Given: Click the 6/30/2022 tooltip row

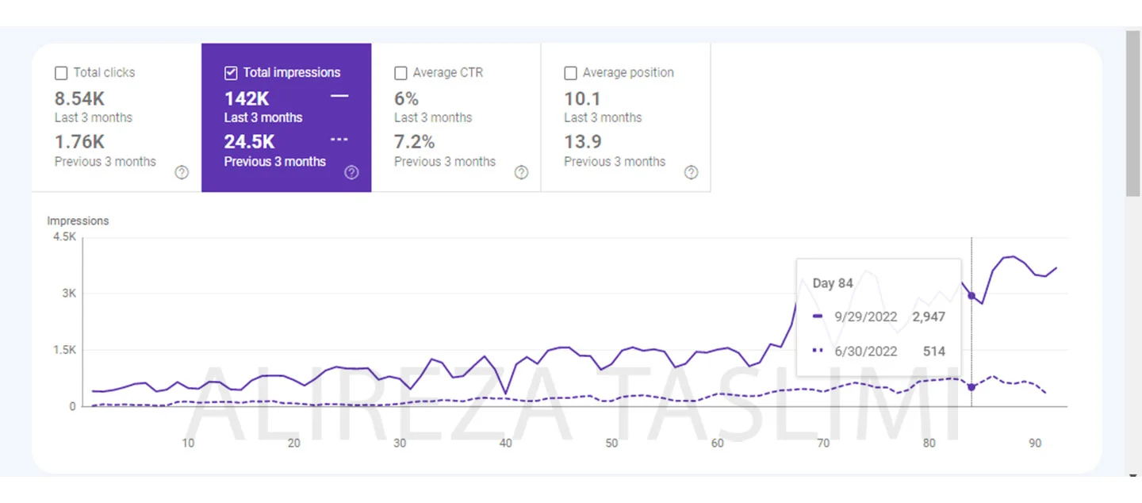Looking at the screenshot, I should 879,351.
